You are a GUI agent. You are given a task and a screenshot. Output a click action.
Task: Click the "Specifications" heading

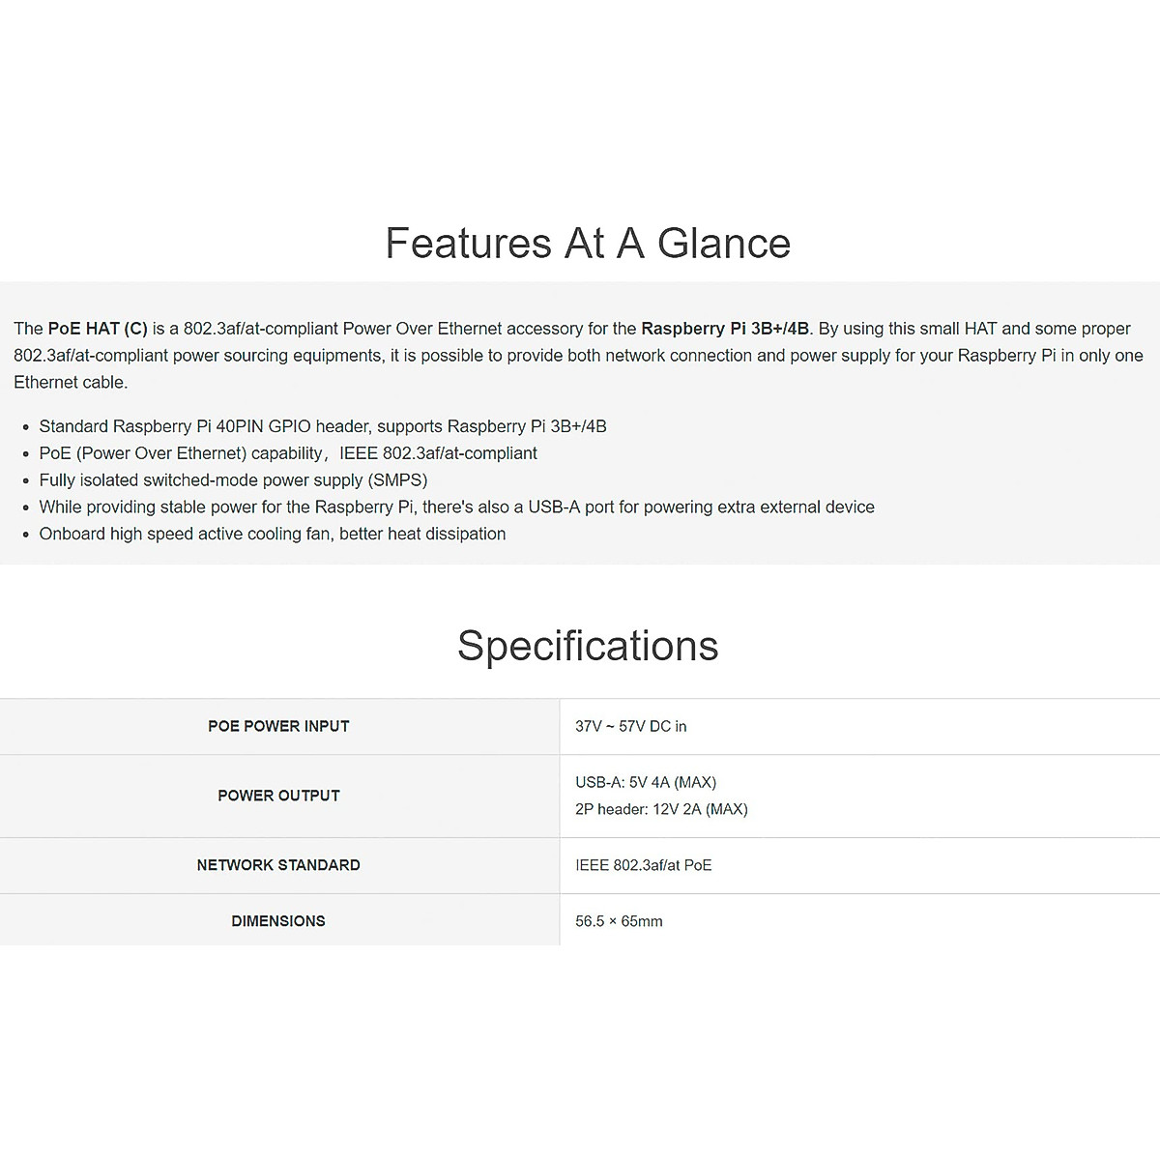click(x=588, y=646)
